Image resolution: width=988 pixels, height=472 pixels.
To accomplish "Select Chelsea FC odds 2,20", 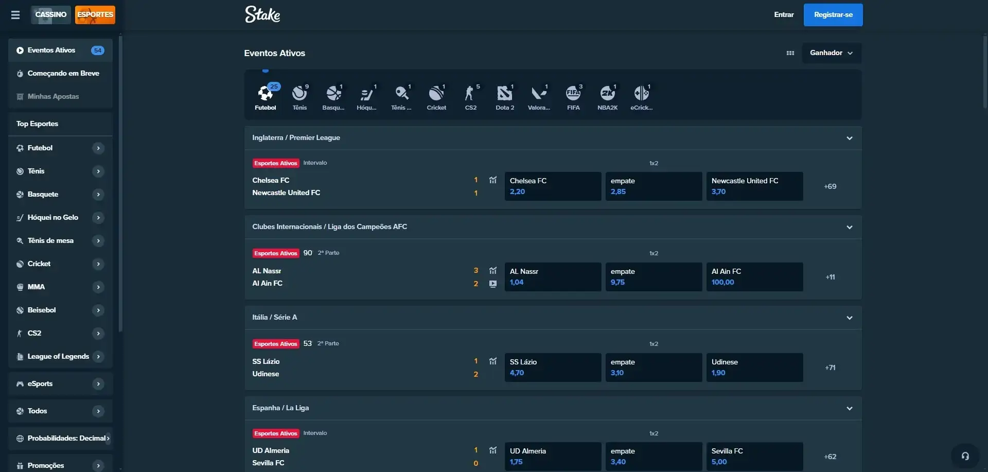I will pyautogui.click(x=553, y=186).
